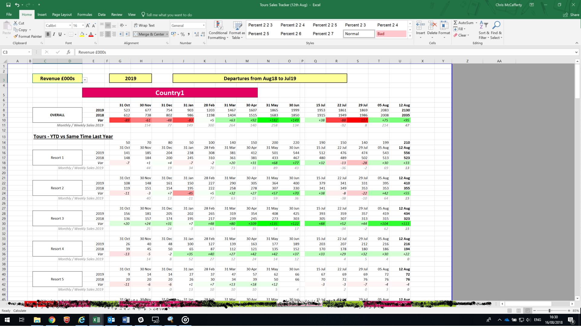Align text right horizontally
This screenshot has width=581, height=334.
point(114,34)
